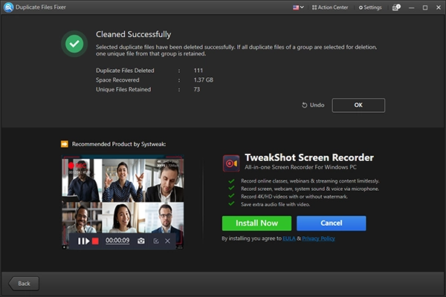Click checkmark beside Record online classes
446x297 pixels.
[231, 181]
